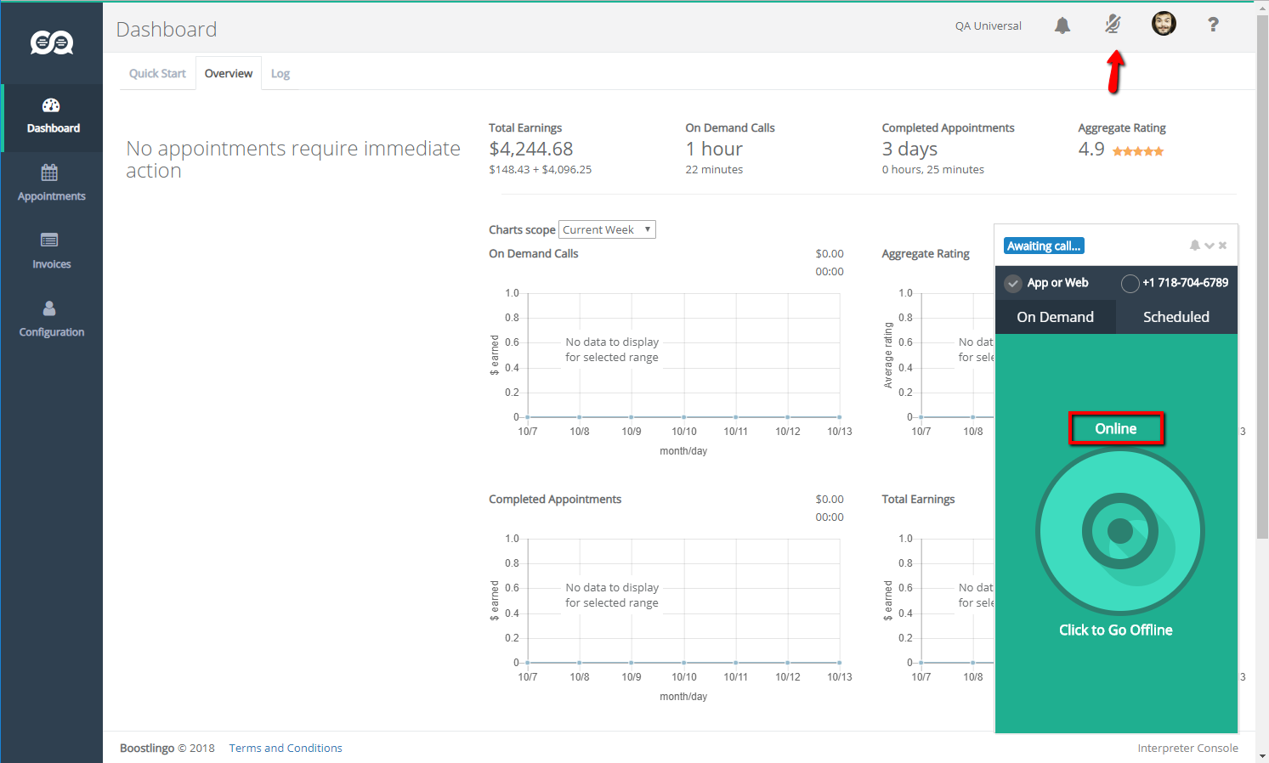Select the Overview tab
Screen dimensions: 1269x763
(229, 74)
